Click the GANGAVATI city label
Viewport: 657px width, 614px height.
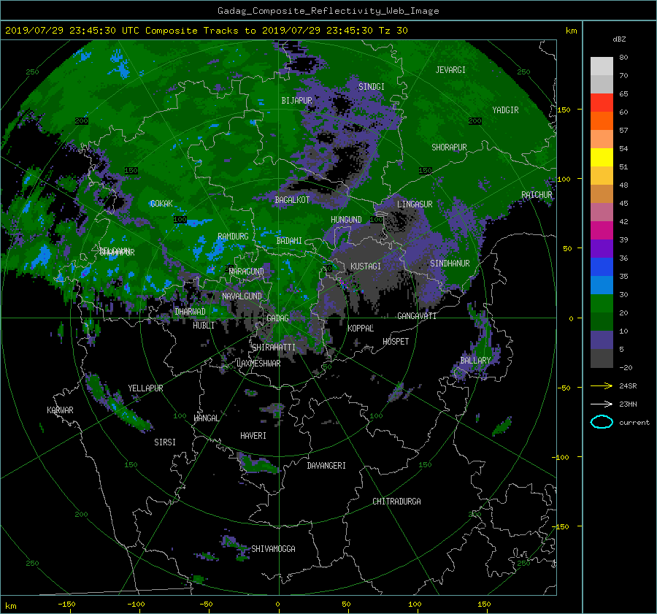417,316
